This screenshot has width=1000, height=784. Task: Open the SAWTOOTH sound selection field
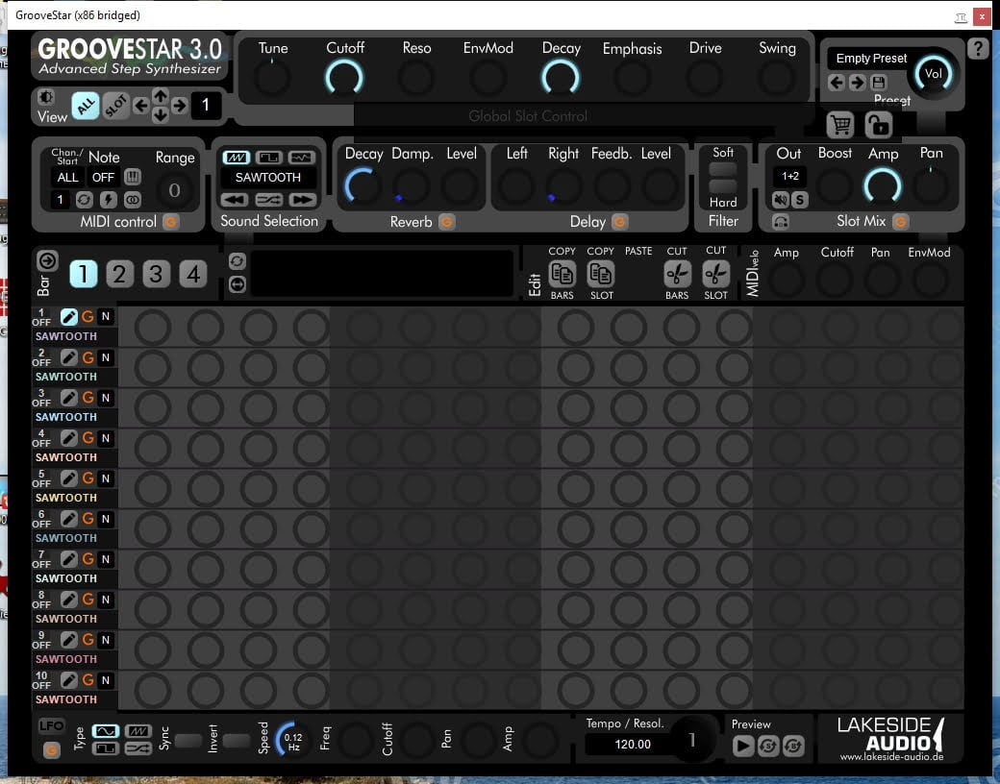pos(268,178)
